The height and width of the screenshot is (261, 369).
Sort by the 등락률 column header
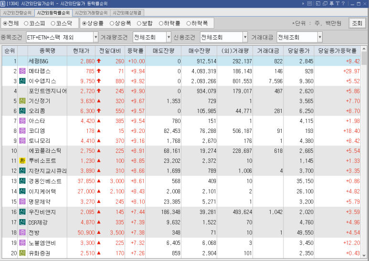tap(135, 50)
